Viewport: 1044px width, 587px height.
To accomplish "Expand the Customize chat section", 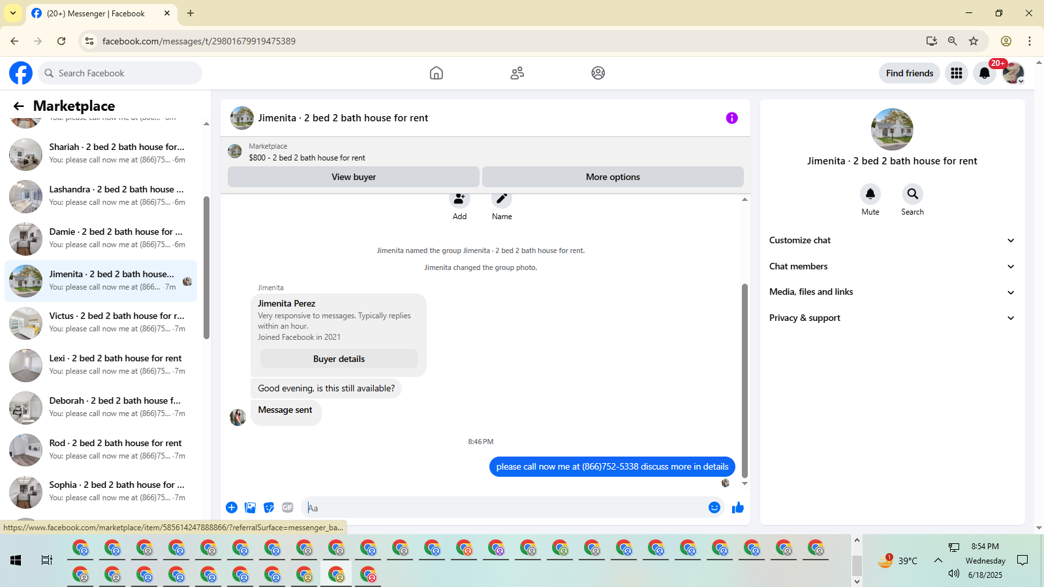I will [x=892, y=241].
